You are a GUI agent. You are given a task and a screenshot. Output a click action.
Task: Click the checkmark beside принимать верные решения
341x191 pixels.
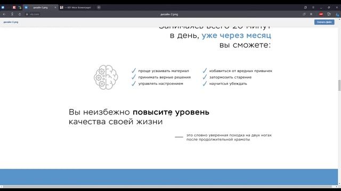(134, 77)
